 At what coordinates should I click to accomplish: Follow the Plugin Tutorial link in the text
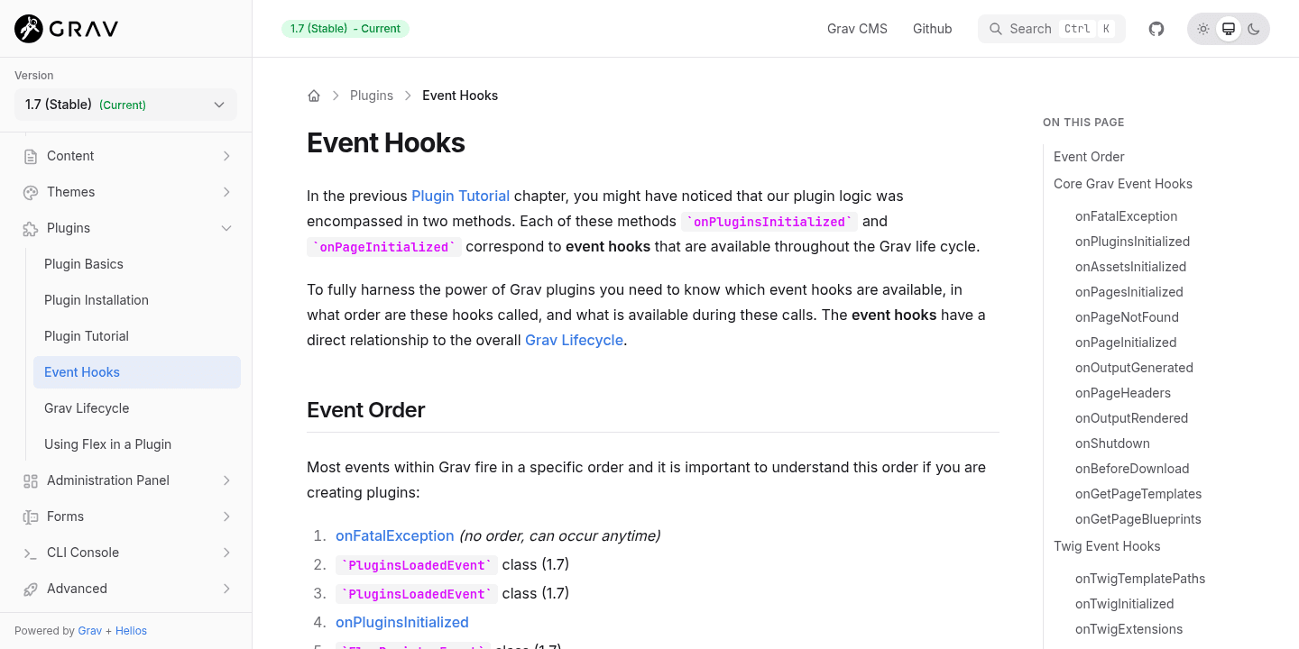pos(460,196)
